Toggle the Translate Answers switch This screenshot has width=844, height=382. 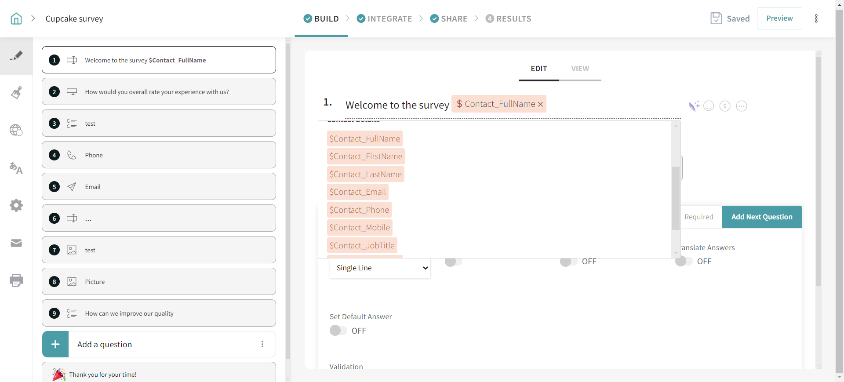(684, 262)
